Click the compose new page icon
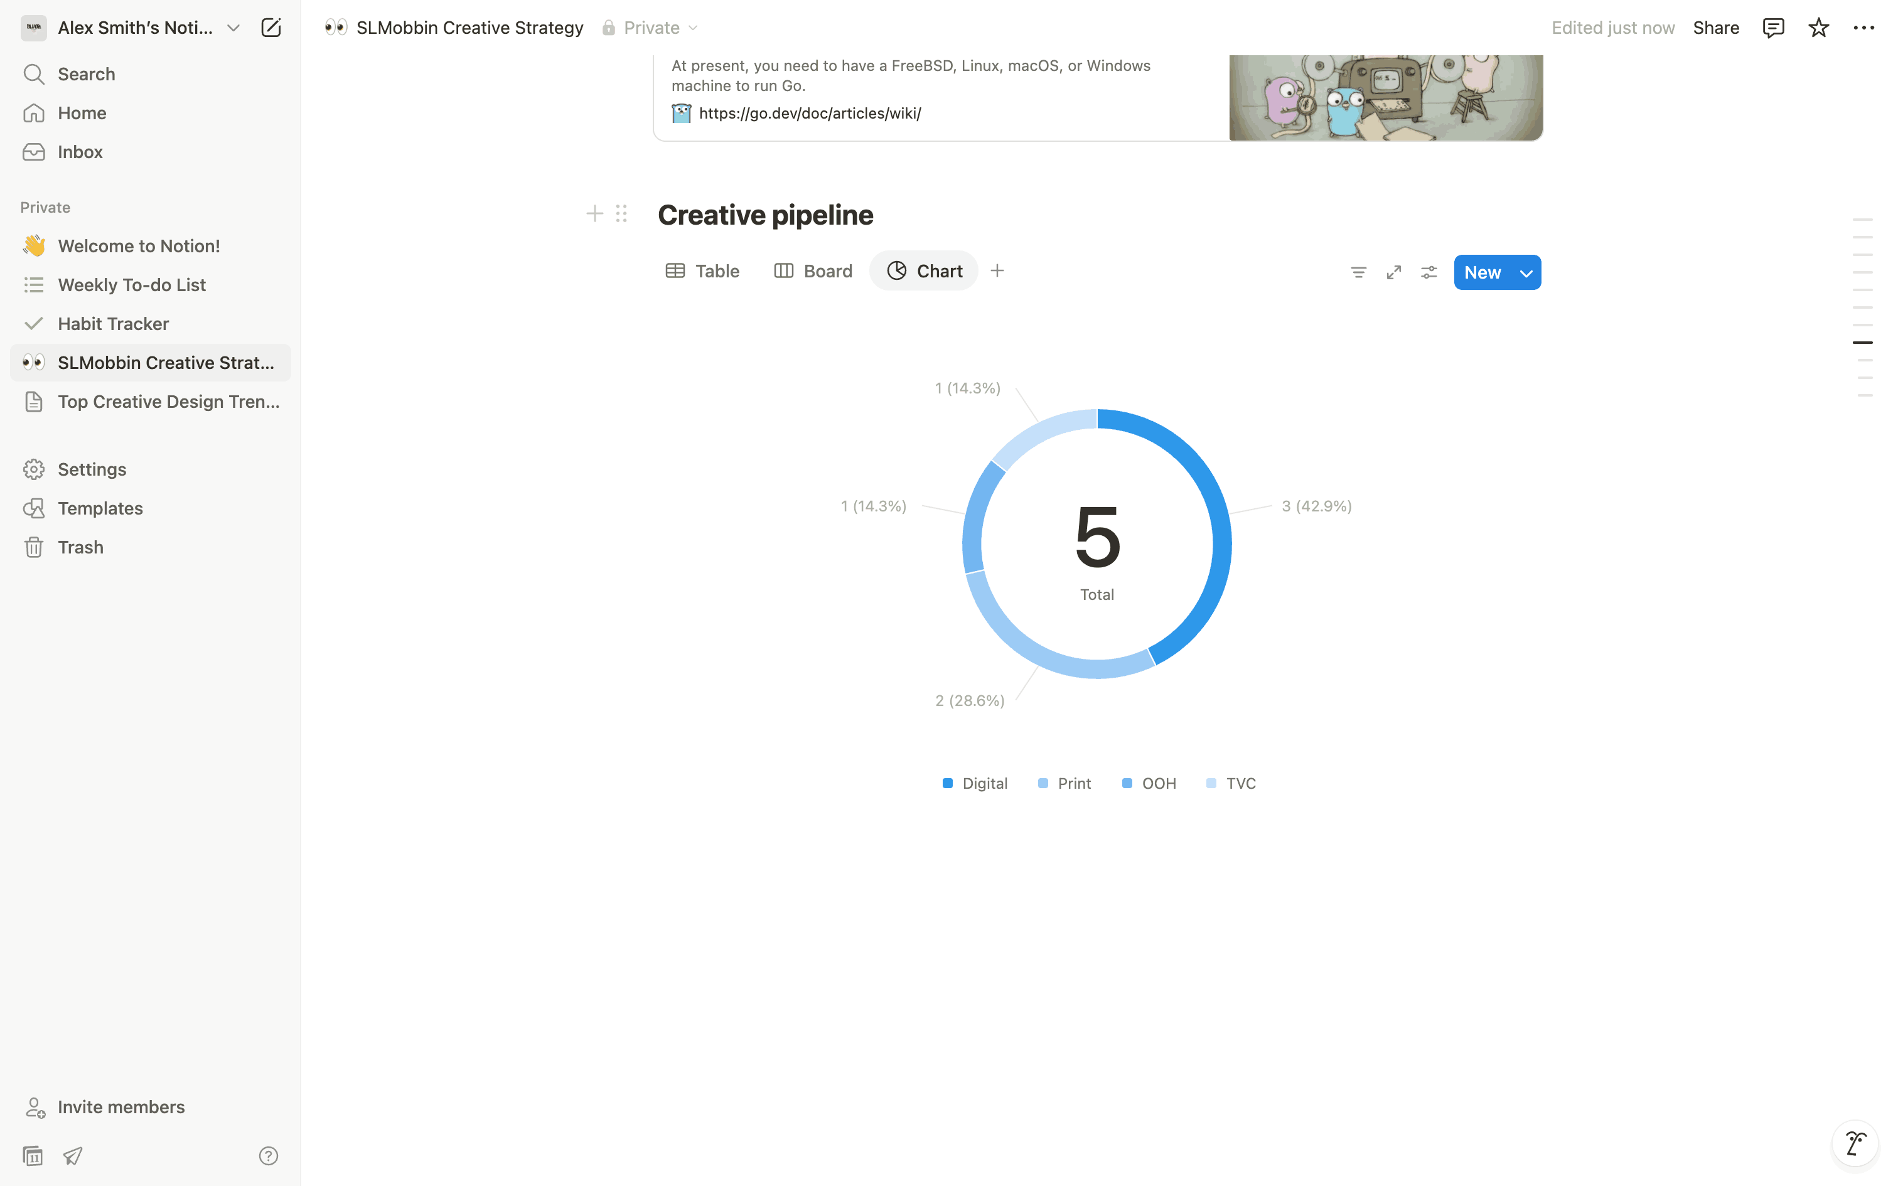1898x1186 pixels. pos(271,28)
